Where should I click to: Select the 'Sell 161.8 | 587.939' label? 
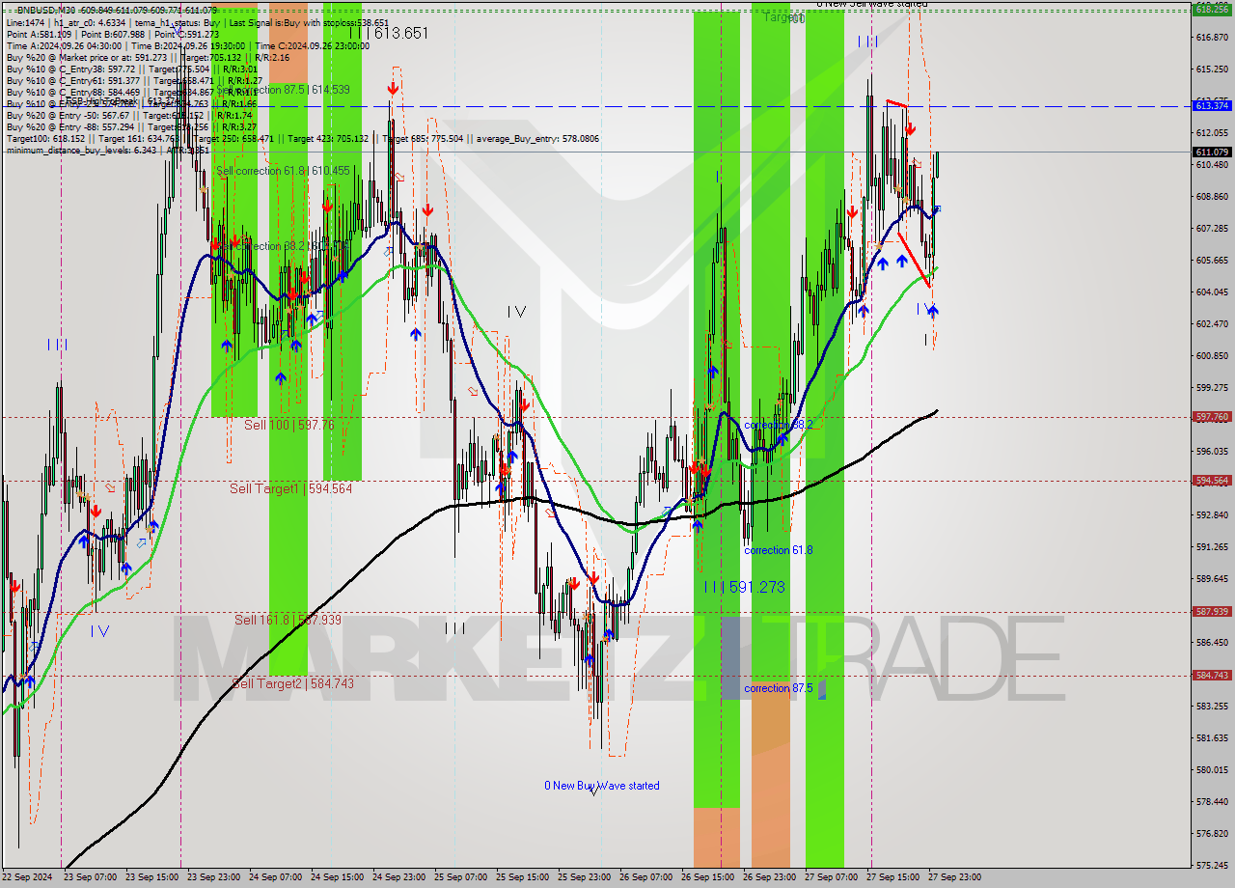click(x=288, y=620)
